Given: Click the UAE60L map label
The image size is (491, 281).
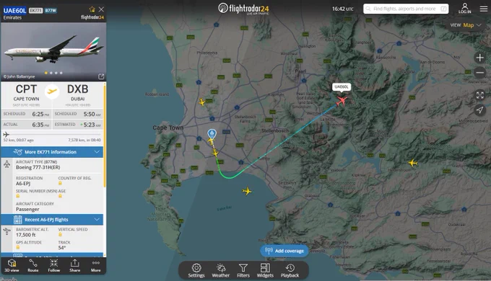Looking at the screenshot, I should pyautogui.click(x=342, y=86).
